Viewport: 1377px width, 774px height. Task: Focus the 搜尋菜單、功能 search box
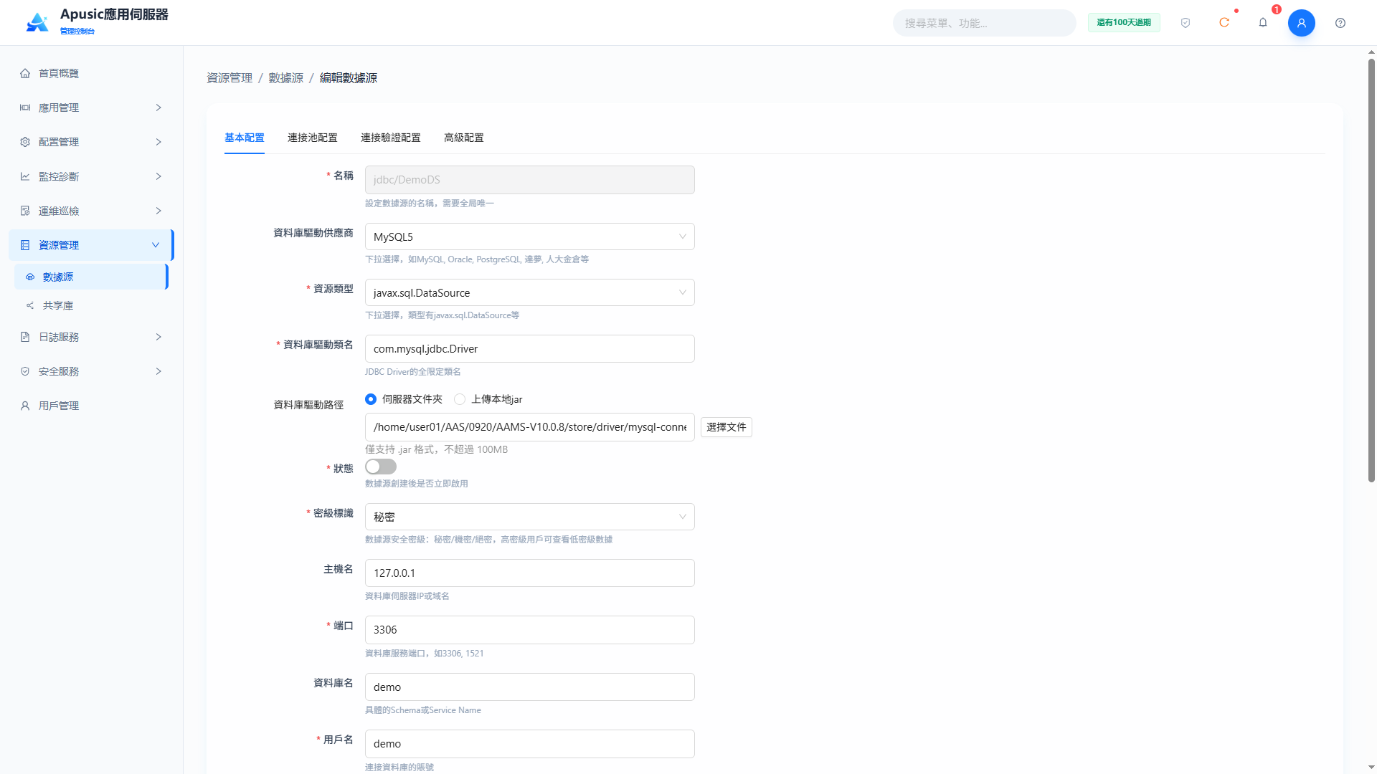(x=984, y=23)
